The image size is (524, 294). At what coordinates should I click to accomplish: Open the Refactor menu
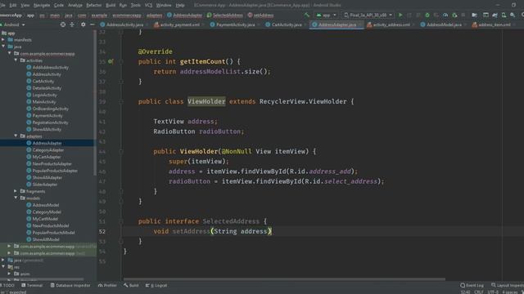coord(94,5)
